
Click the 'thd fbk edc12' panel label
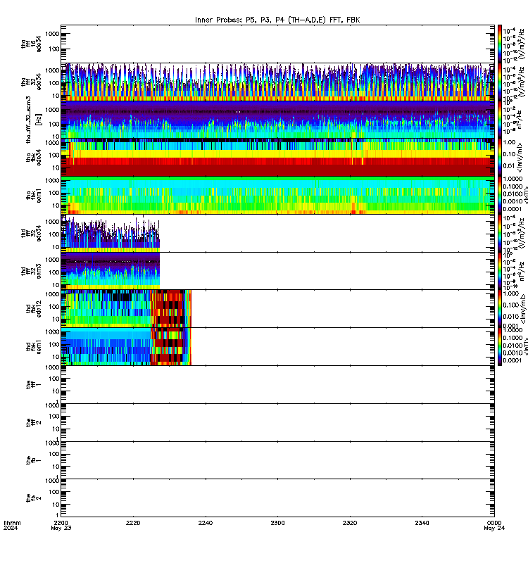point(34,308)
